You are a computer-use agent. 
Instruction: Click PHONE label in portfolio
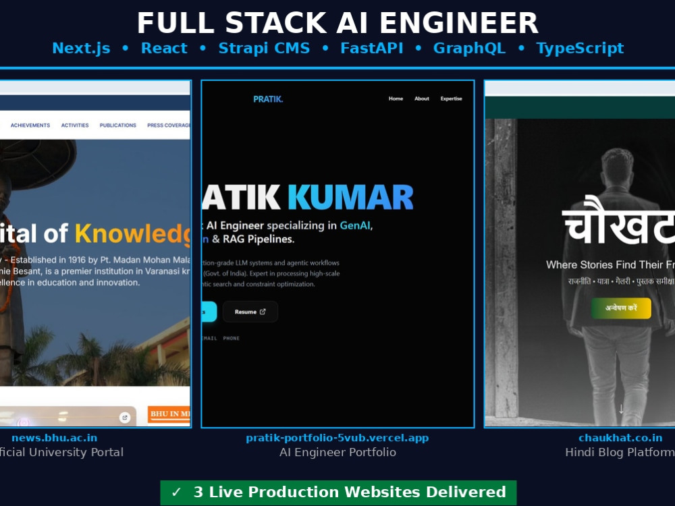(231, 338)
